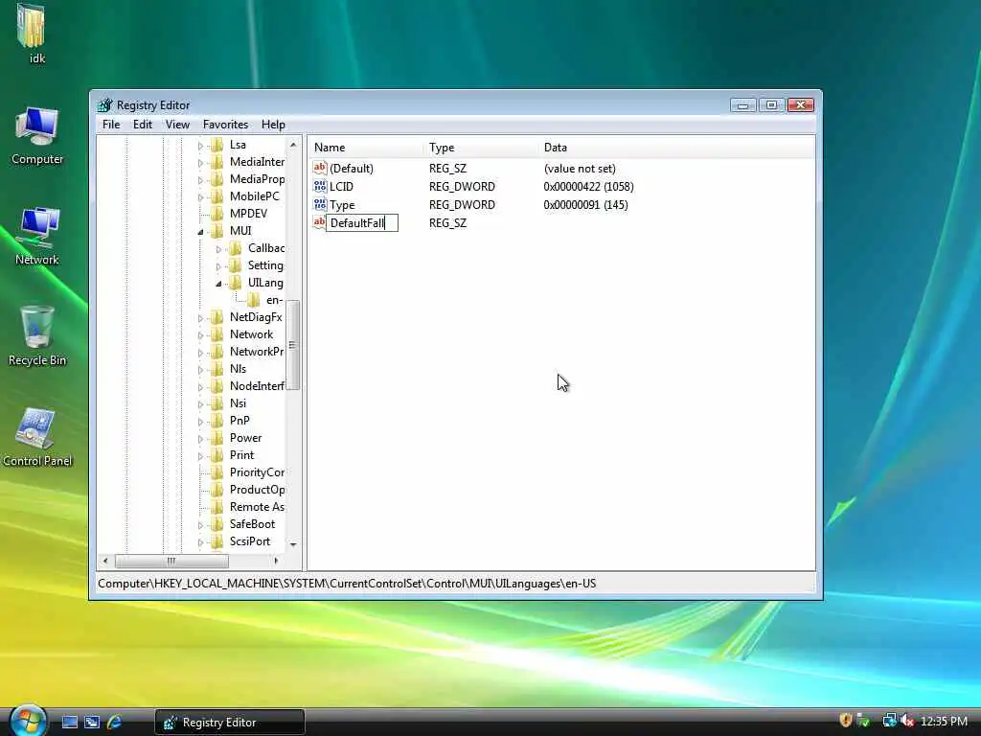The width and height of the screenshot is (981, 736).
Task: Click the 12:35 PM taskbar clock
Action: tap(944, 722)
